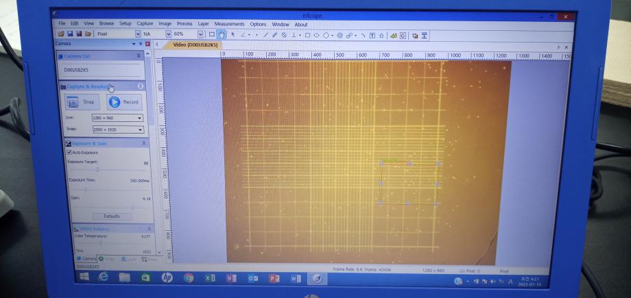
Task: Open Chrome from the taskbar
Action: 187,278
